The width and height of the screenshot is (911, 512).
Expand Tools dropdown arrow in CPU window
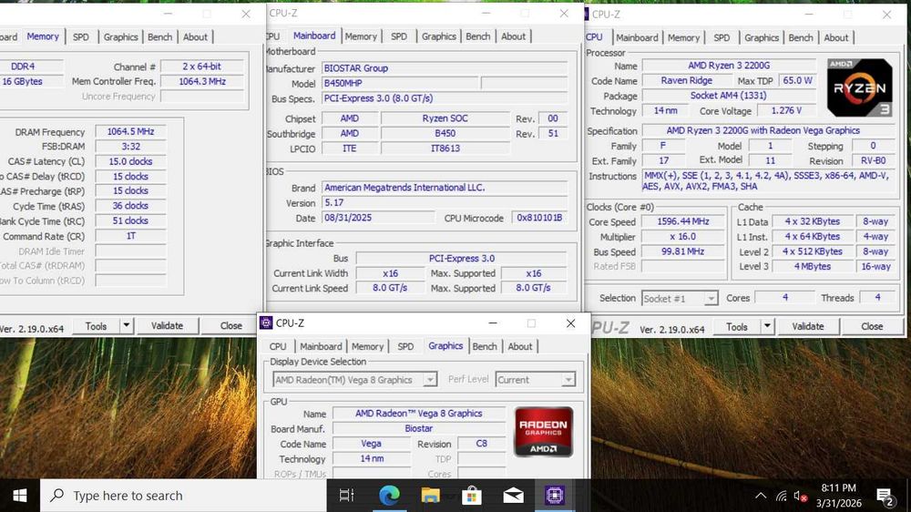[x=767, y=327]
